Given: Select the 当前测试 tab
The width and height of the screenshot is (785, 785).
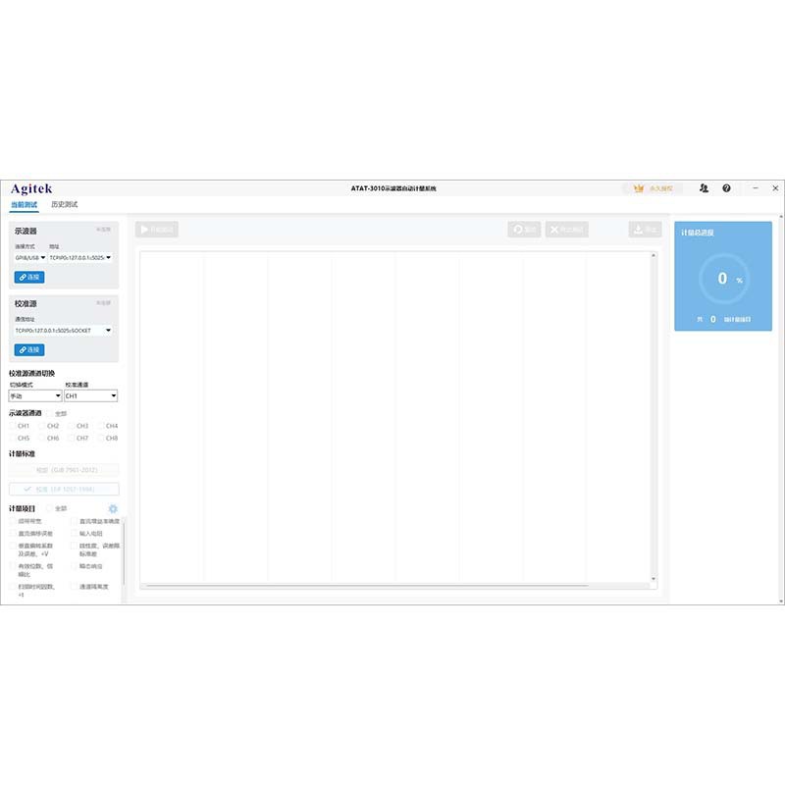Looking at the screenshot, I should point(24,205).
